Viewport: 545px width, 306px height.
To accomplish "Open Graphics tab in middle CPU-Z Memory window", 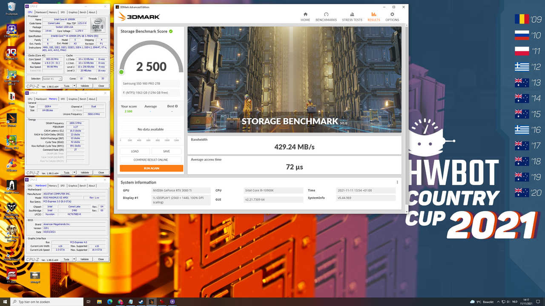I will 73,99.
